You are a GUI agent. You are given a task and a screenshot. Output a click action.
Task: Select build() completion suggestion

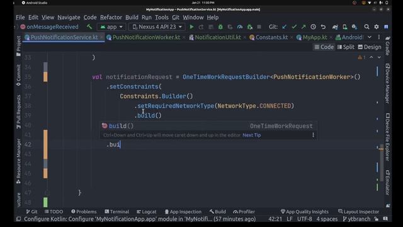coord(208,126)
